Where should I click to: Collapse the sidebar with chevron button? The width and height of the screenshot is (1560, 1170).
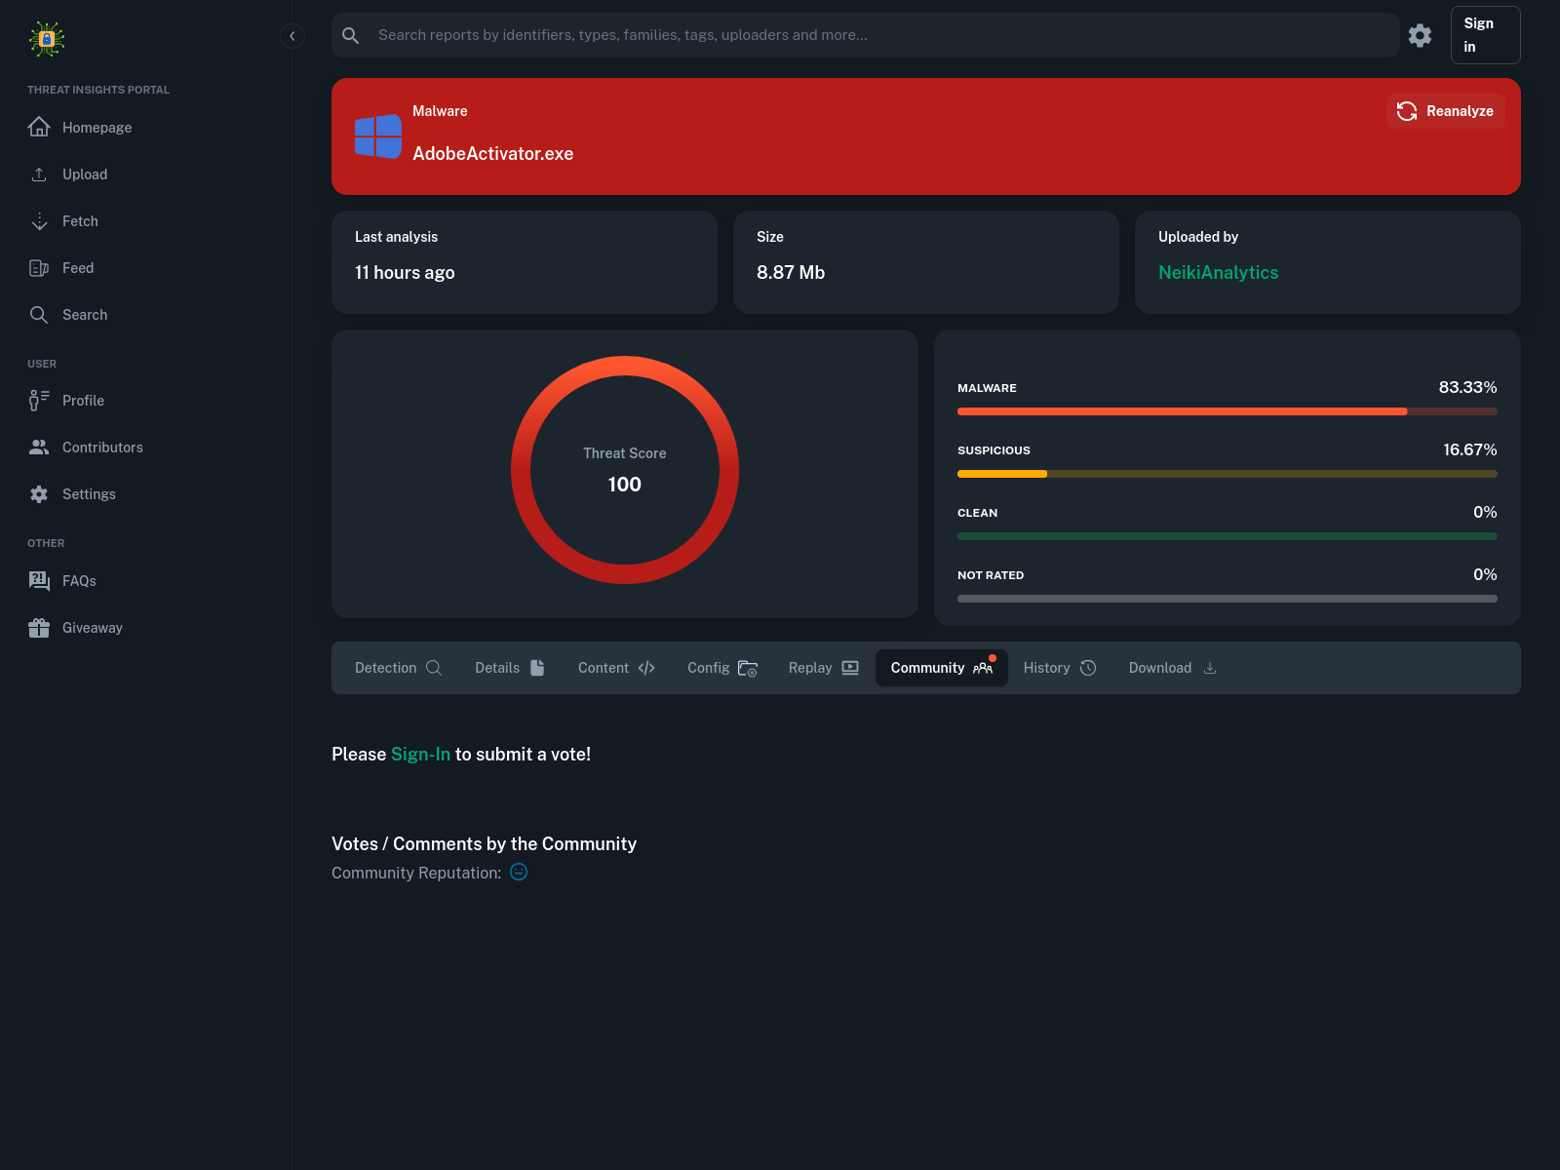click(292, 36)
